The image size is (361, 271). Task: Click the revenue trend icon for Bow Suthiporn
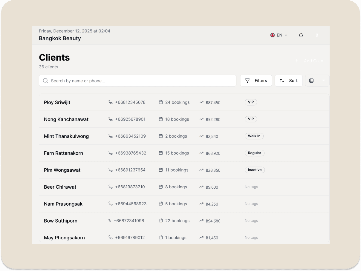[201, 221]
